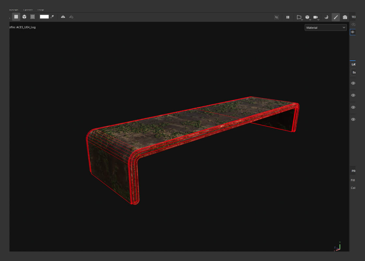Click the square stencil shape icon
Viewport: 365px width, 261px height.
(15, 17)
